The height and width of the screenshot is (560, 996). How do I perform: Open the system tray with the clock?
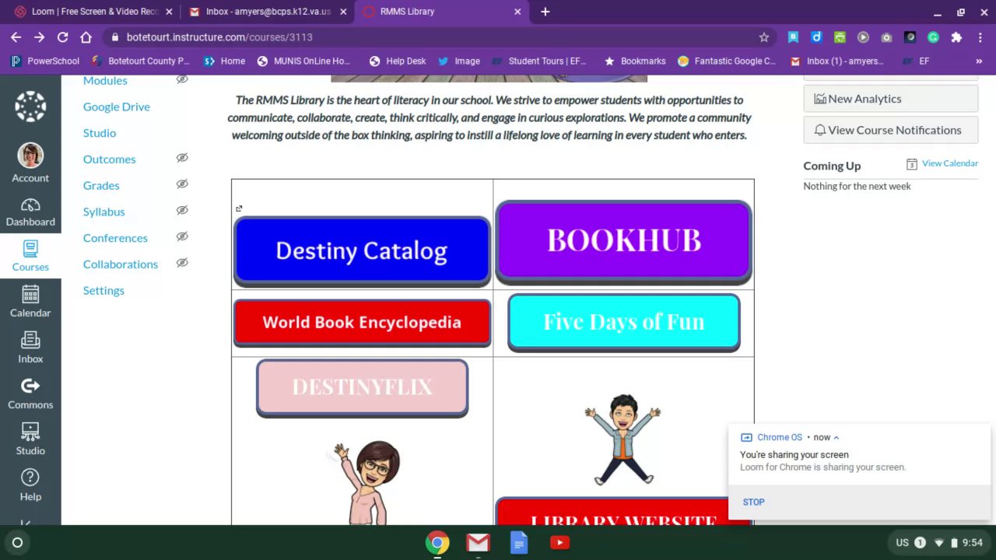pos(939,542)
